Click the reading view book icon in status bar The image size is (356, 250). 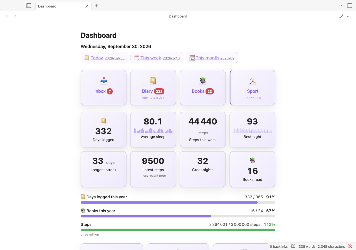pos(293,246)
